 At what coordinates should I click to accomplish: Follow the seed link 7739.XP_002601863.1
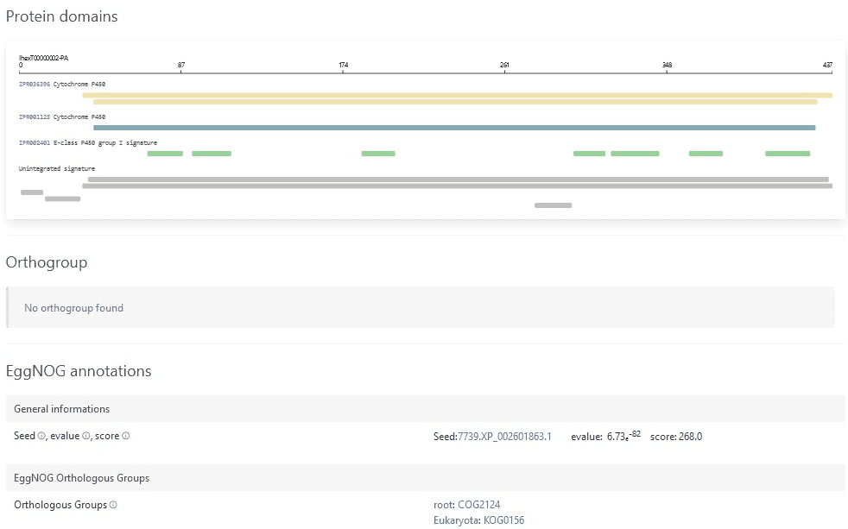click(x=504, y=437)
